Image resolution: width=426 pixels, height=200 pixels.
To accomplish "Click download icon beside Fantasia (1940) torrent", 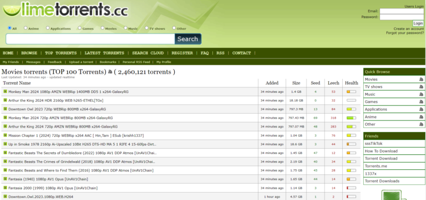I will (5, 179).
